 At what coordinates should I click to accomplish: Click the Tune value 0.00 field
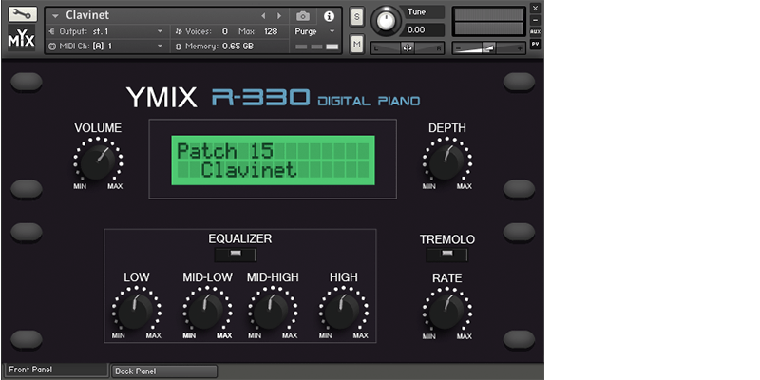[x=422, y=29]
